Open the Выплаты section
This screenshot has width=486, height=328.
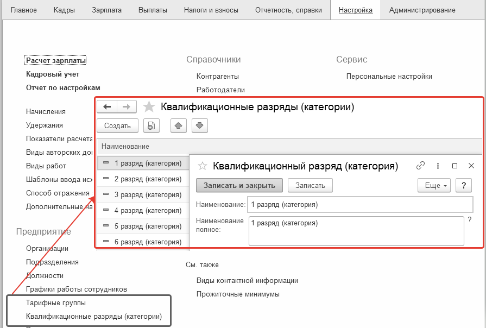click(x=153, y=10)
